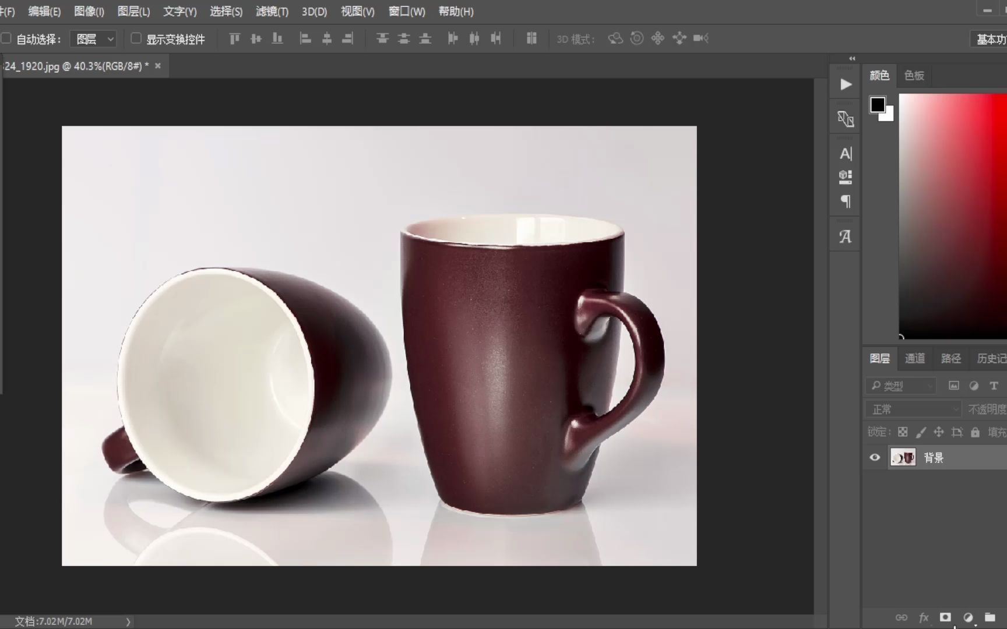This screenshot has width=1007, height=629.
Task: Open the 窗口(W) menu
Action: [407, 11]
